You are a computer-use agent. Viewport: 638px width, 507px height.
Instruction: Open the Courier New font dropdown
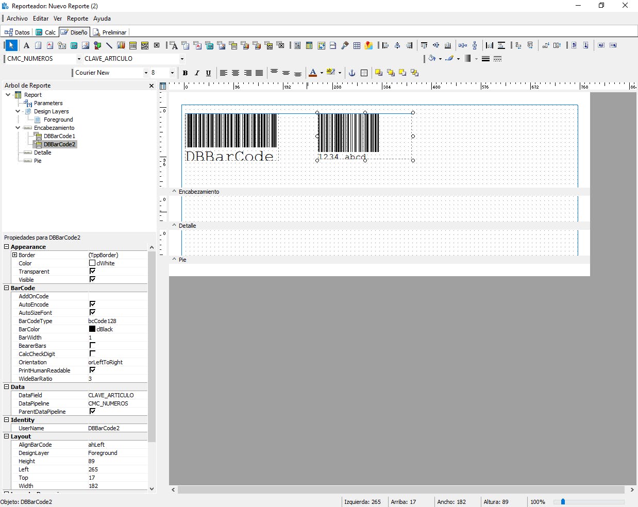[146, 73]
